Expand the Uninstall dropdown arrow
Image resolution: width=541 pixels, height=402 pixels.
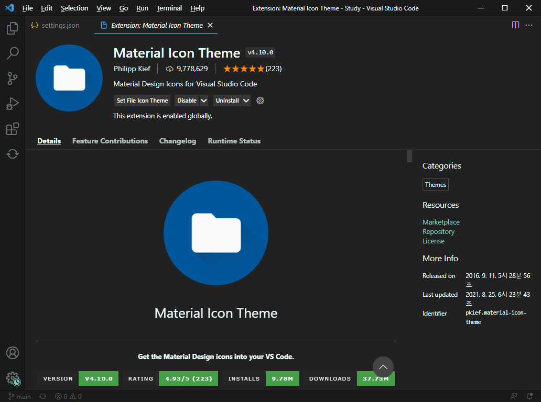tap(246, 100)
